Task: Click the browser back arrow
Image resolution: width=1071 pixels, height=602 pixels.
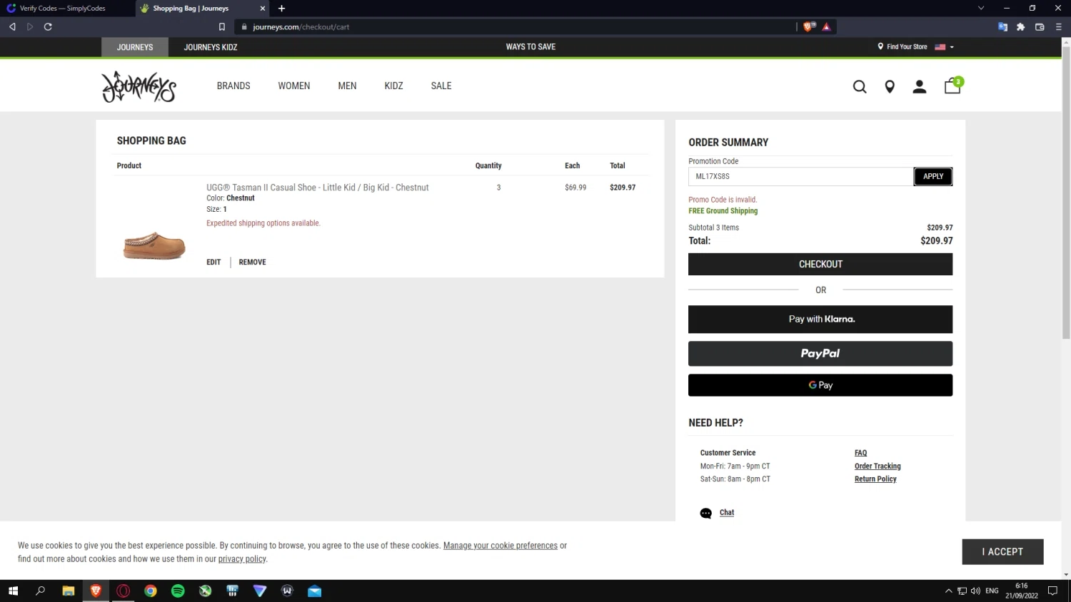Action: click(x=12, y=26)
